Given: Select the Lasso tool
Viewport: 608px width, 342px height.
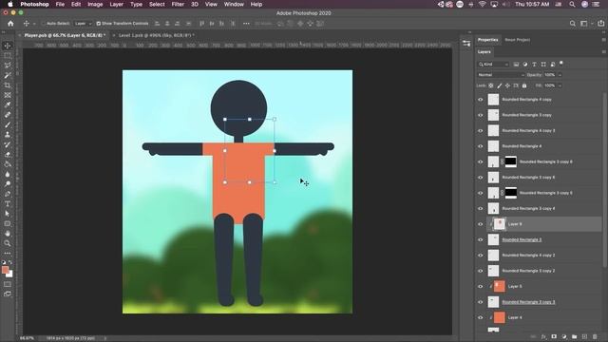Looking at the screenshot, I should 8,66.
